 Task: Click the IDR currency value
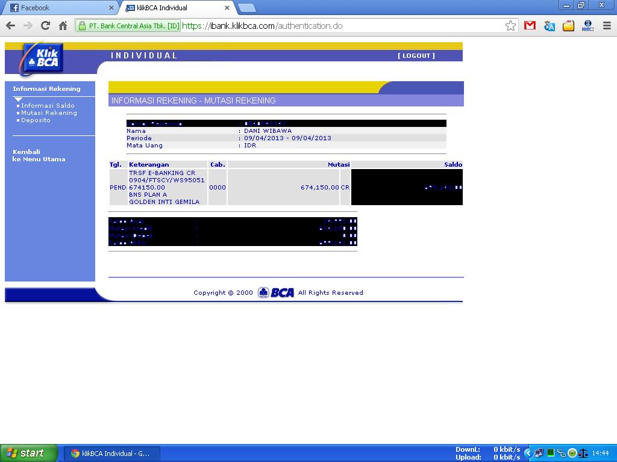tap(250, 146)
